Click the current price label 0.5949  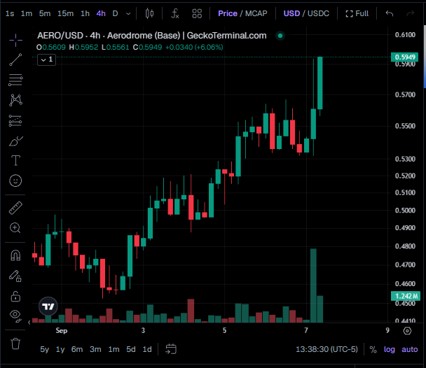[x=404, y=57]
